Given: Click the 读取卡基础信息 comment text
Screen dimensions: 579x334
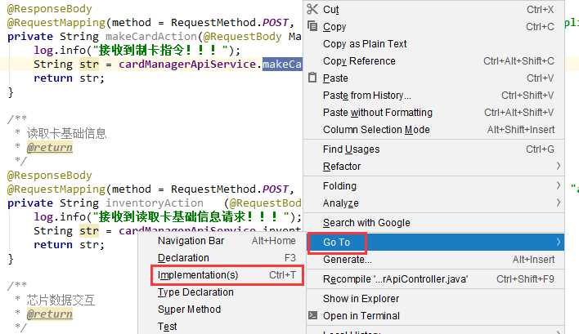Looking at the screenshot, I should (x=66, y=133).
